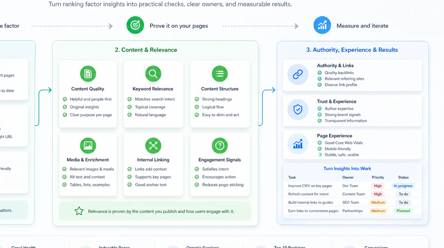Viewport: 444px width, 248px height.
Task: Click the check next to Strong headings
Action: point(197,99)
